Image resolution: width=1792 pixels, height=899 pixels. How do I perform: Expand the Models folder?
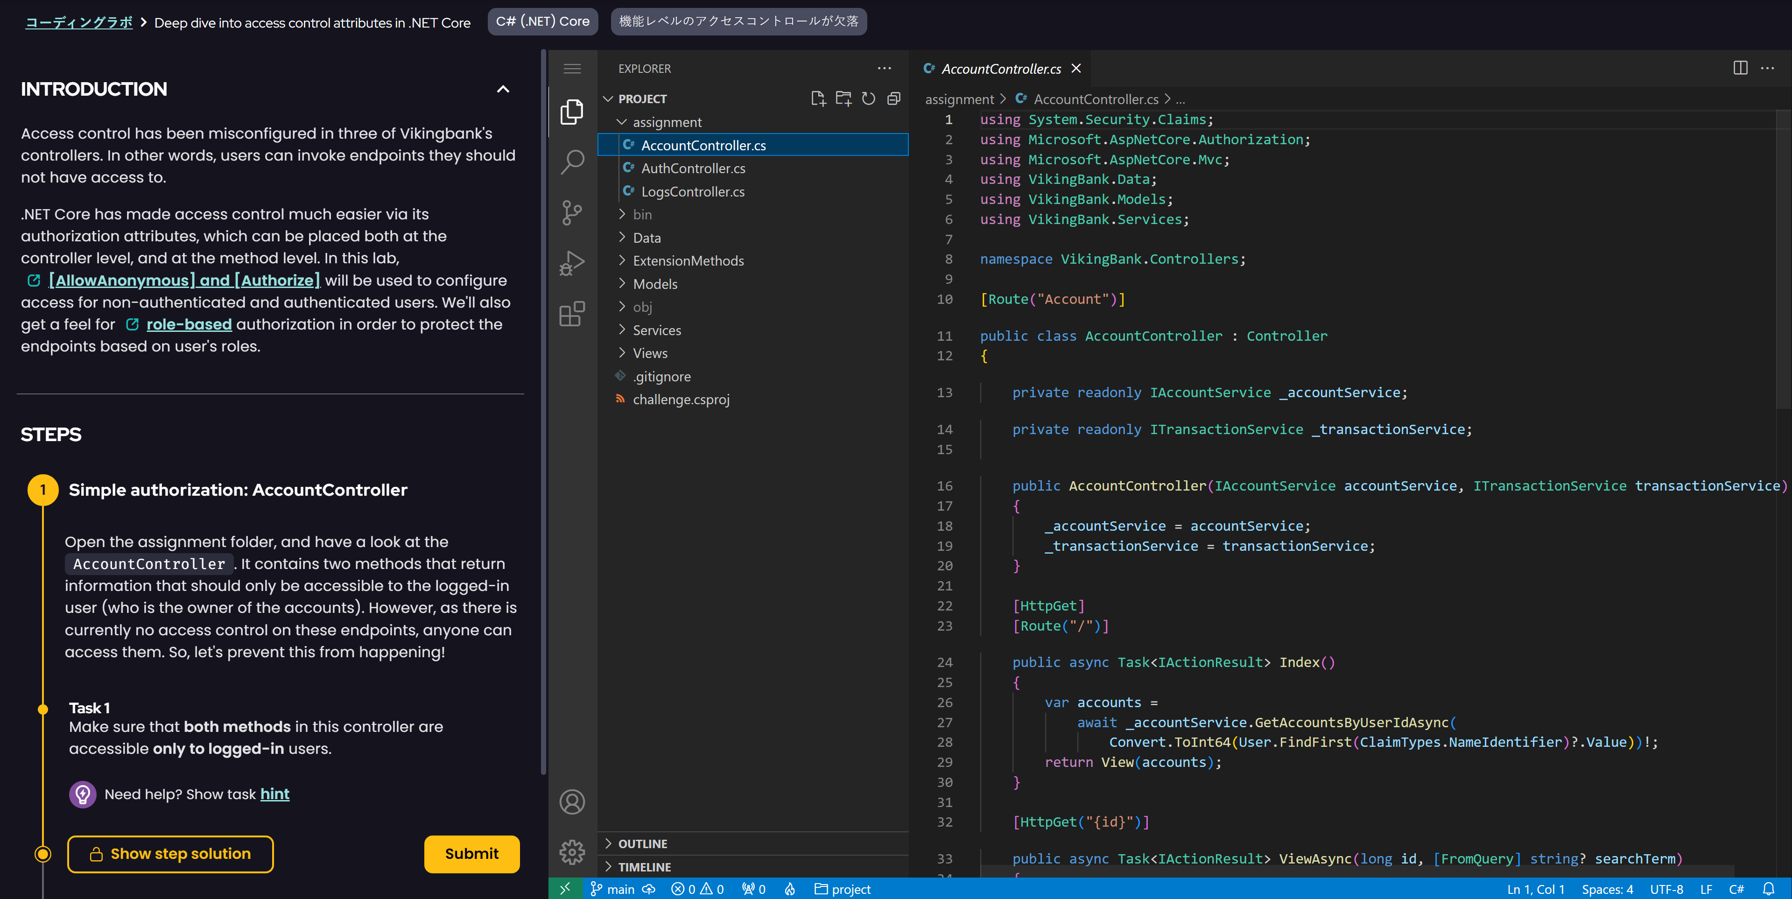click(622, 283)
